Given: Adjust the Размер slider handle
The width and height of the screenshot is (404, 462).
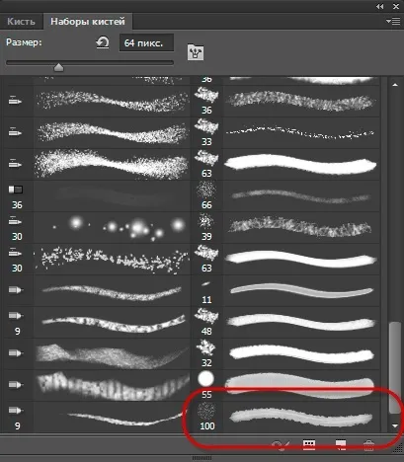Looking at the screenshot, I should tap(58, 67).
